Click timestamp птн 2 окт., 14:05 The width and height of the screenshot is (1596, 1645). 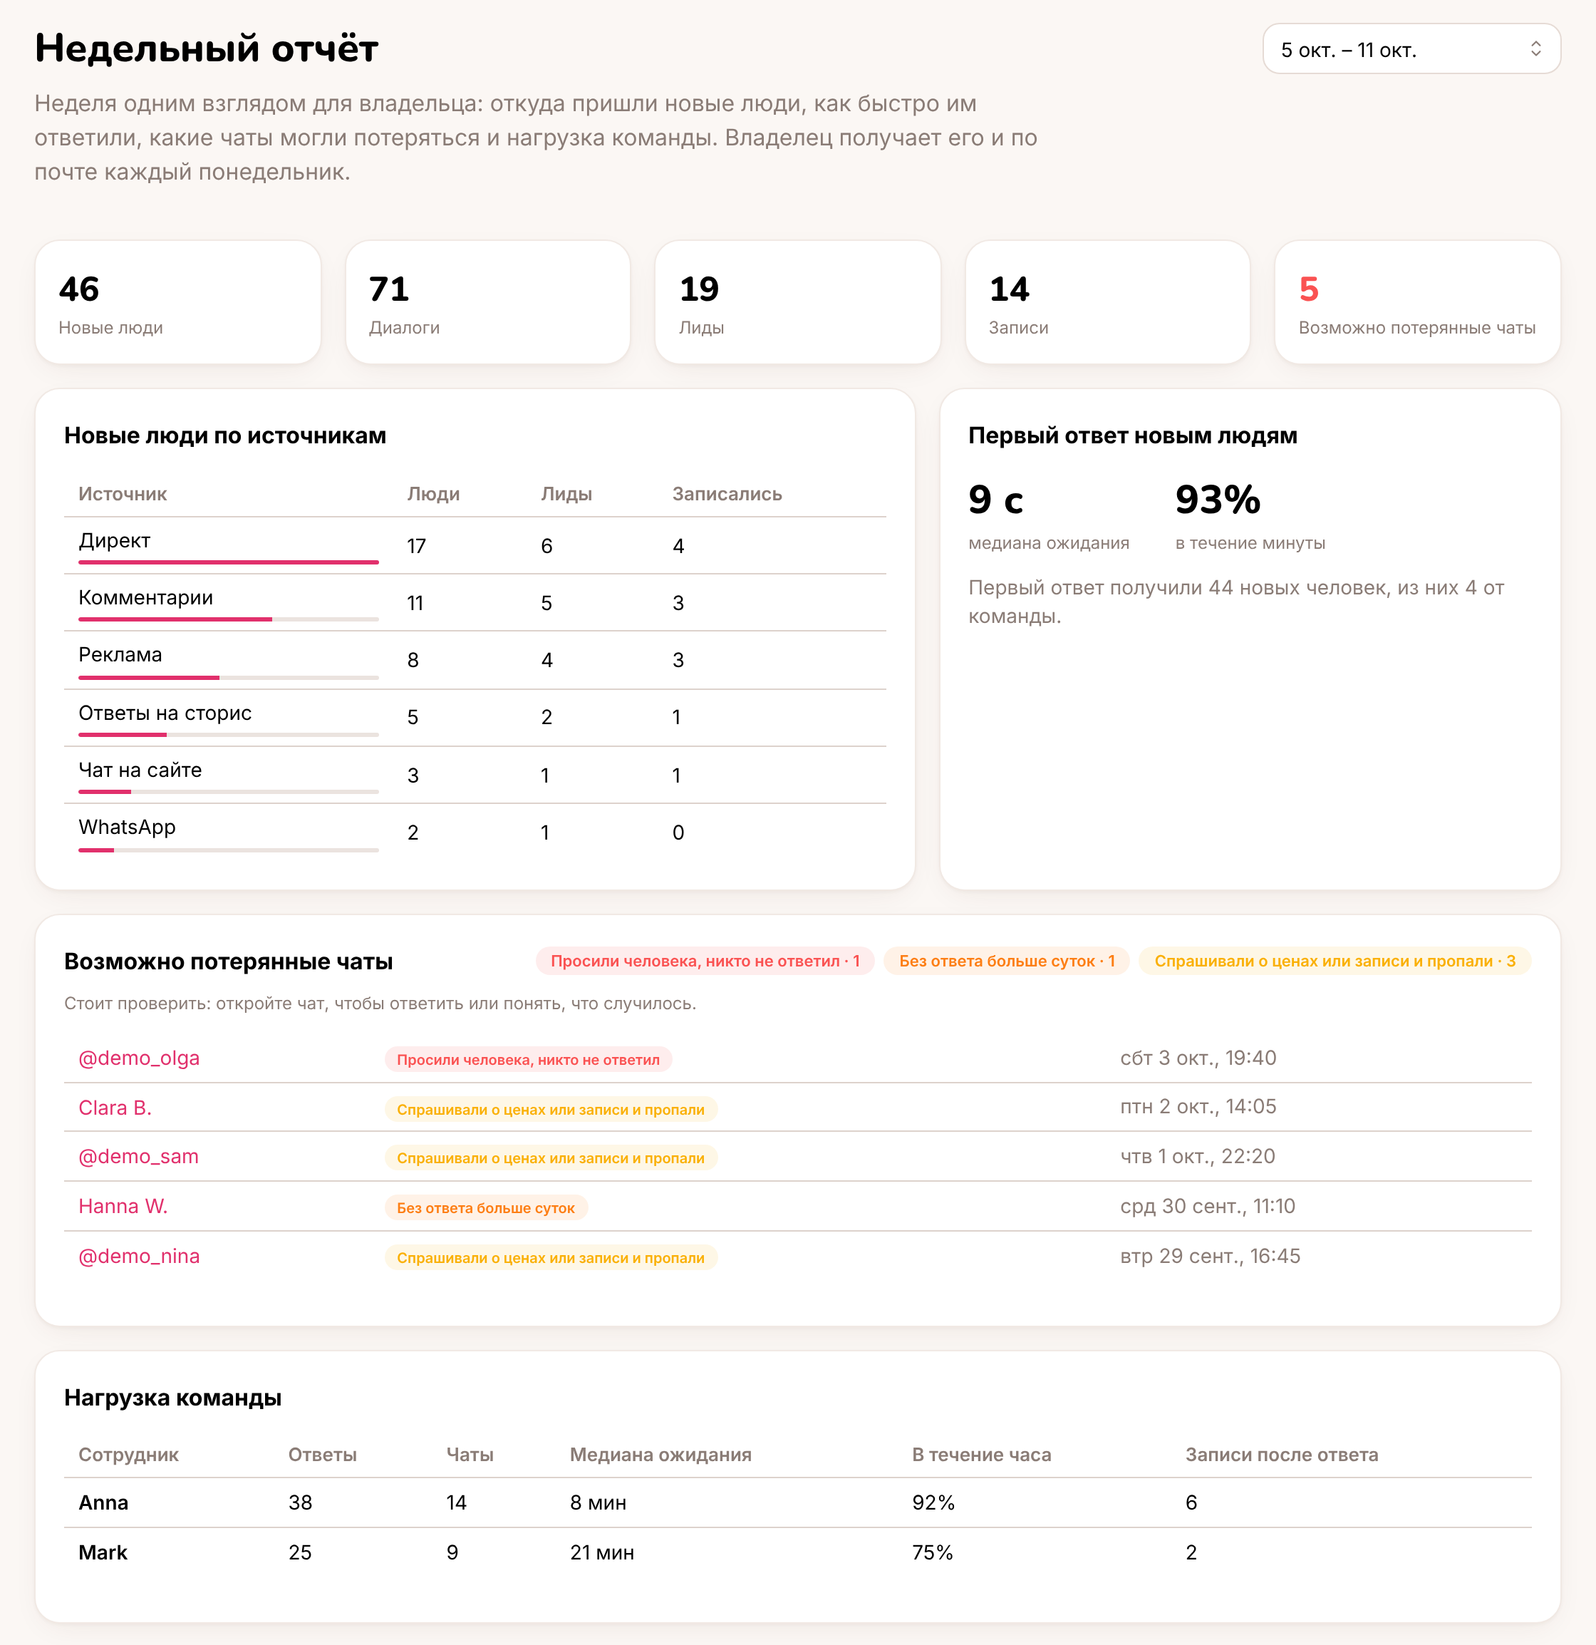[1198, 1106]
